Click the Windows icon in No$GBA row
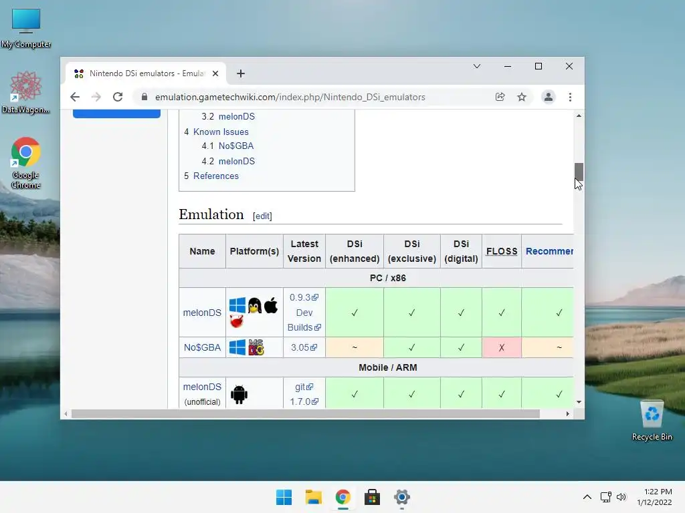 click(237, 347)
